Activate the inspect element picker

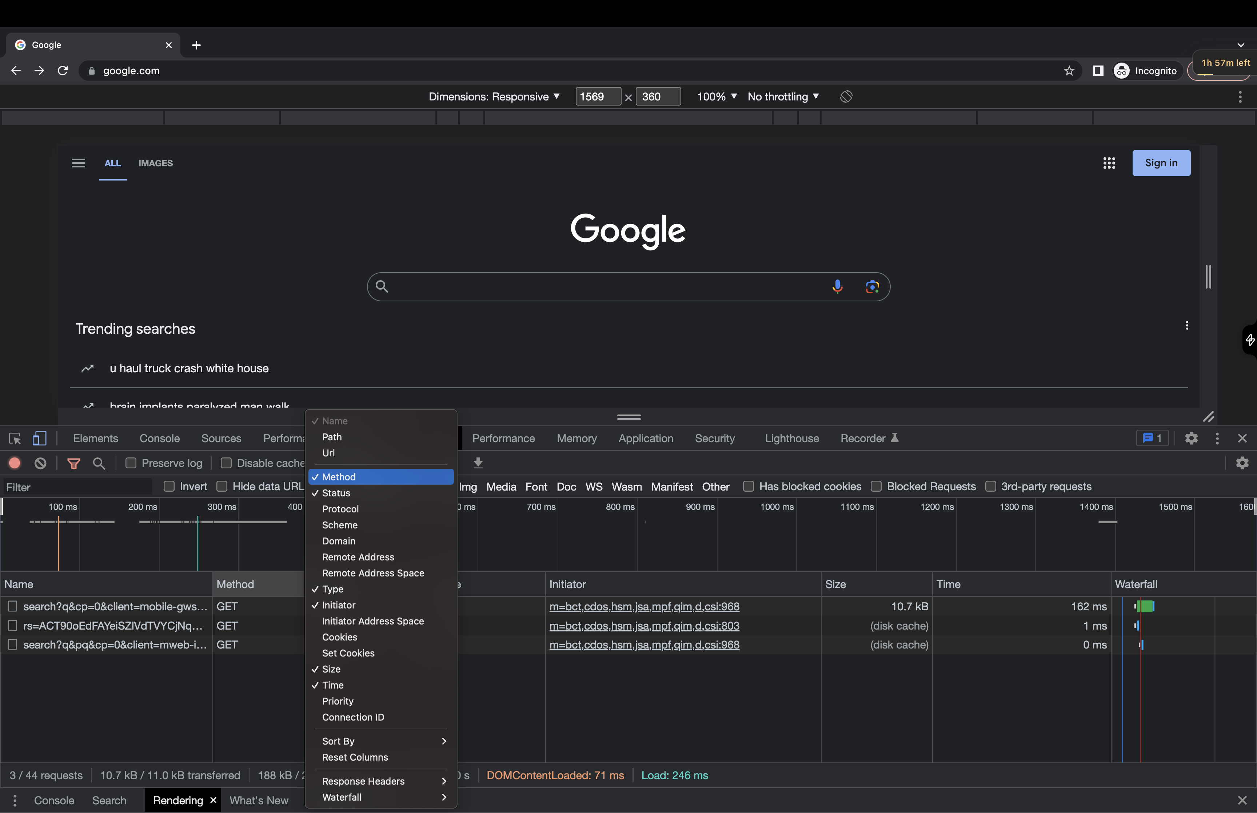pos(15,439)
